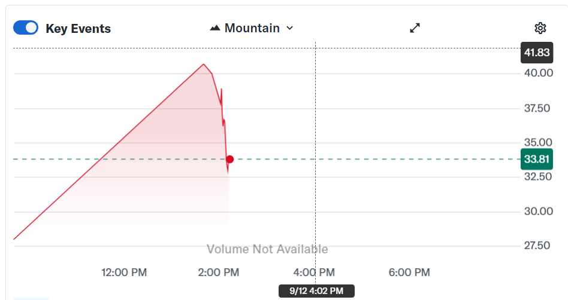The width and height of the screenshot is (568, 300).
Task: Click the 37.50 price axis label
Action: pos(537,108)
